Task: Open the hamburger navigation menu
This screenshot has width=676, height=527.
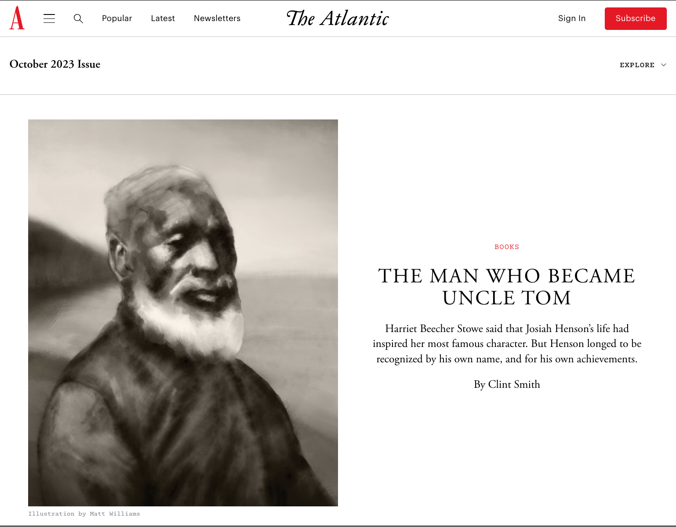Action: pos(49,18)
